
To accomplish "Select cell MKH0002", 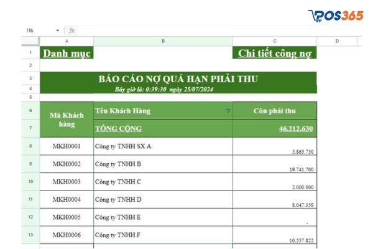I will click(67, 164).
